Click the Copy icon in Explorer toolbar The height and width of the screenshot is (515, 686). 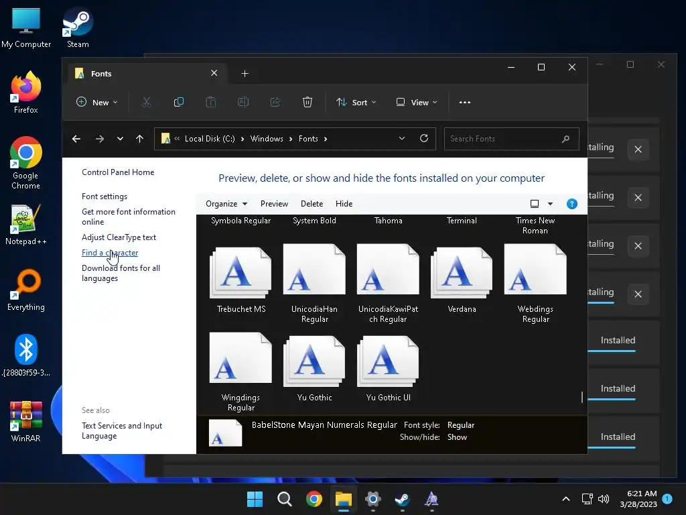(178, 102)
